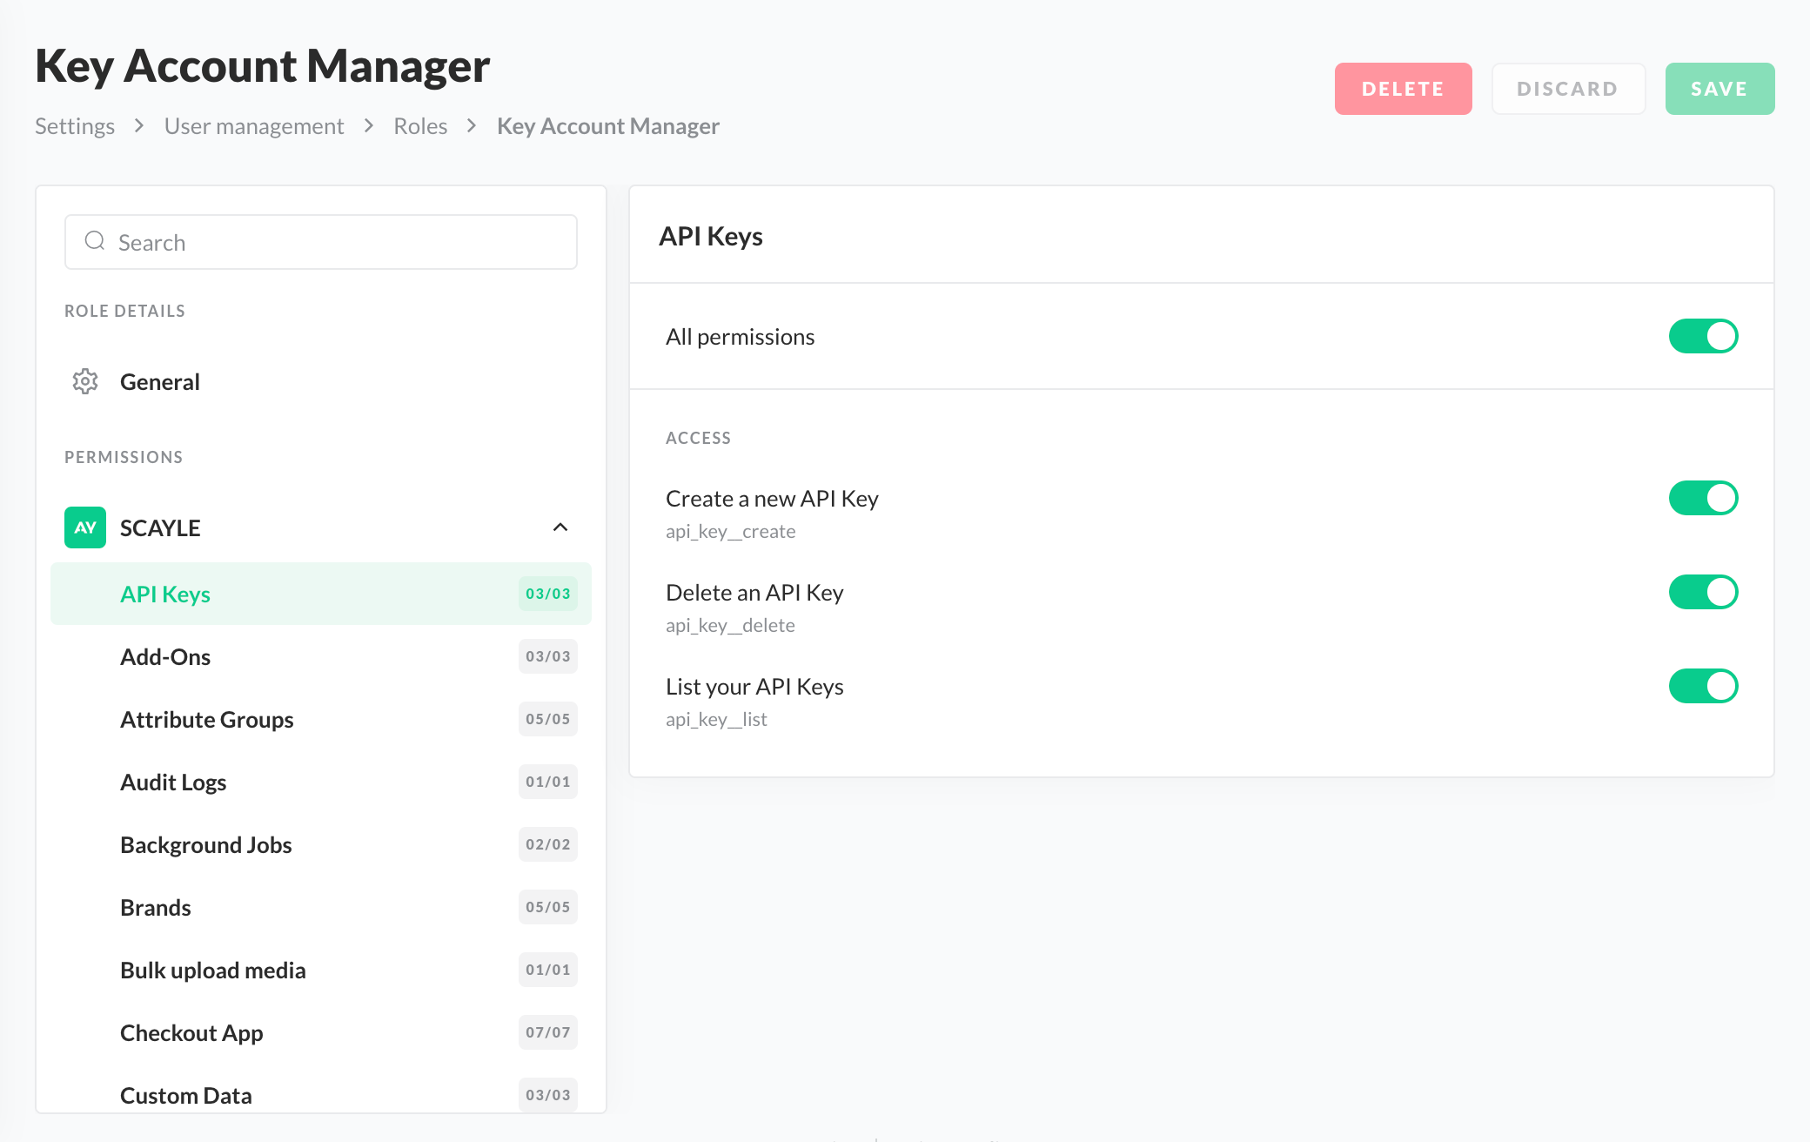Select the Brands permission group
Image resolution: width=1810 pixels, height=1142 pixels.
click(156, 907)
